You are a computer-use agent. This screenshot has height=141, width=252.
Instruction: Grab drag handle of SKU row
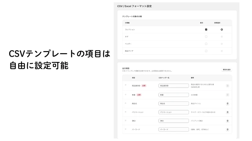coord(125,120)
